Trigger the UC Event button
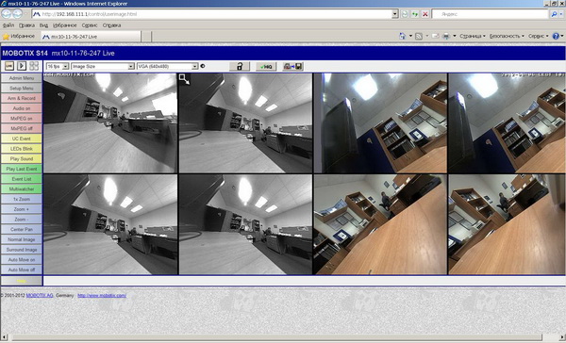This screenshot has height=343, width=566. (x=22, y=139)
